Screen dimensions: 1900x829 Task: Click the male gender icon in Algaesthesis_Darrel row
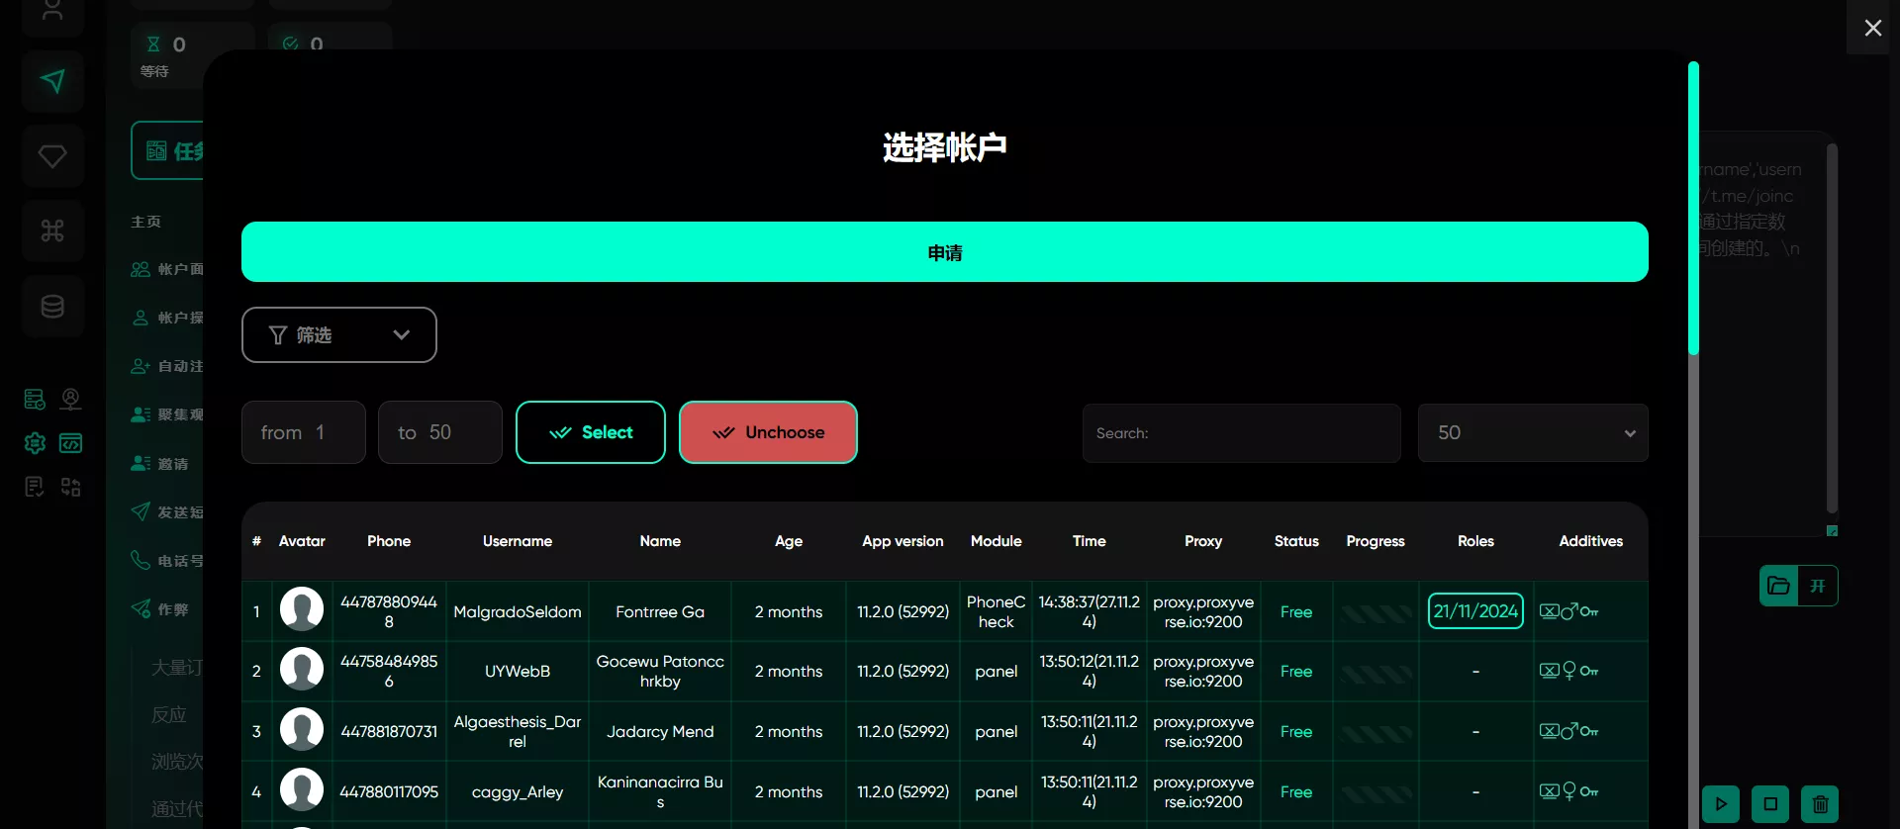pos(1569,731)
